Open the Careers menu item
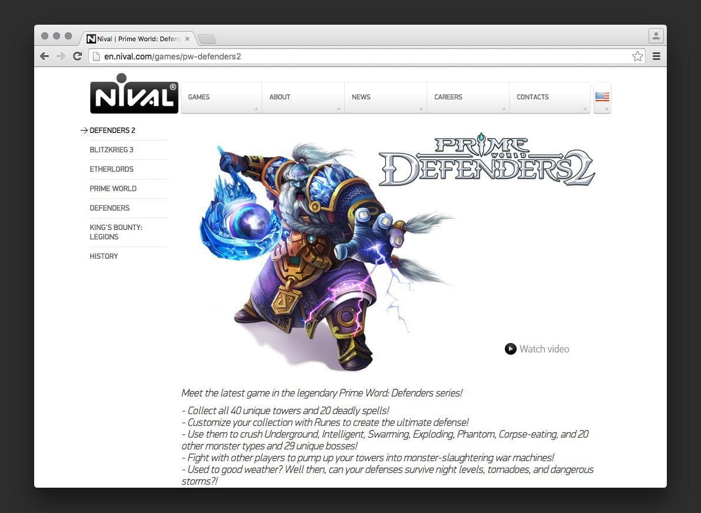This screenshot has height=513, width=701. coord(468,97)
